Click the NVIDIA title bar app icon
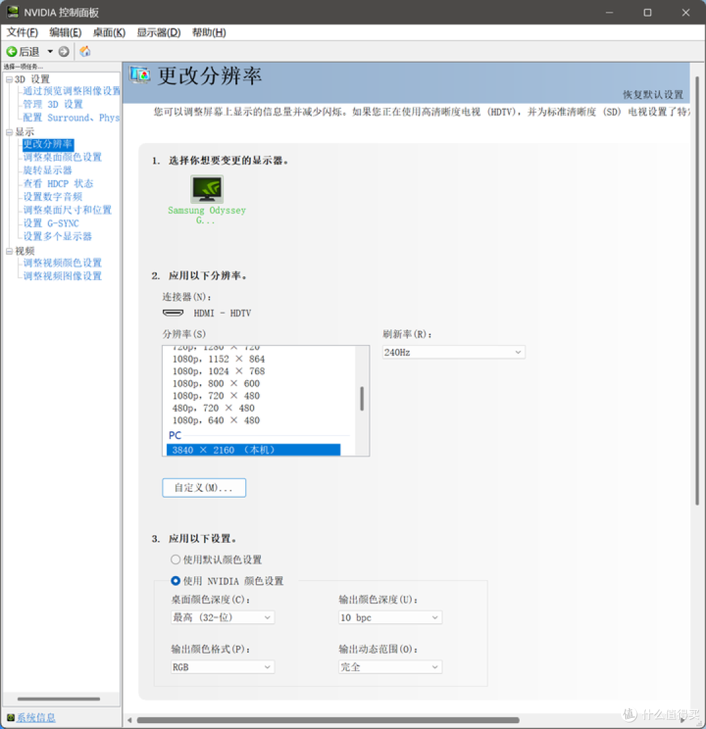This screenshot has height=729, width=706. [12, 12]
